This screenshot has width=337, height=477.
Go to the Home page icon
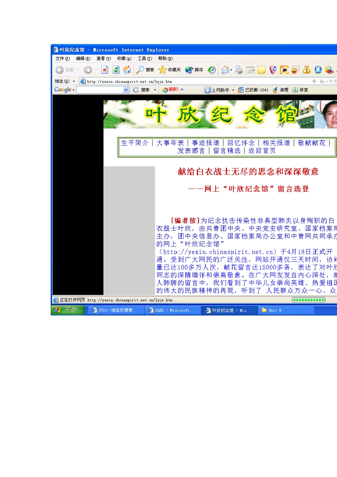click(x=127, y=70)
